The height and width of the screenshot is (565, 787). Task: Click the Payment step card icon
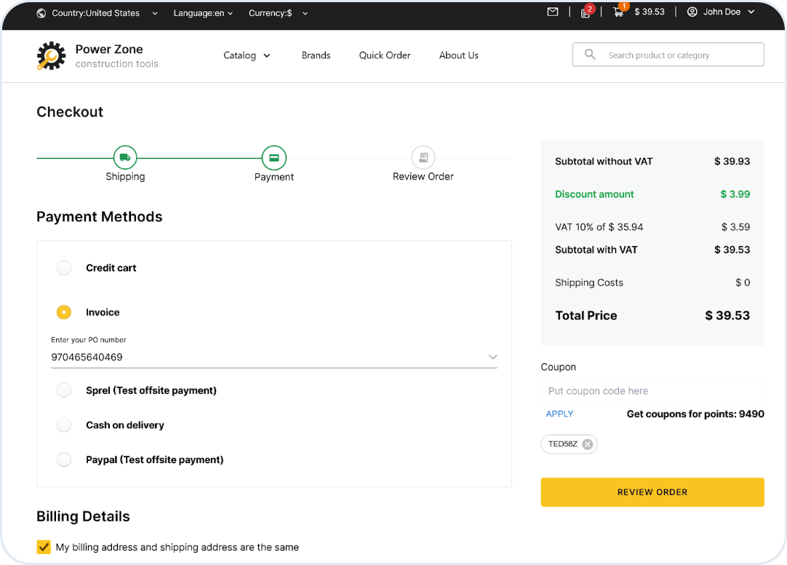pyautogui.click(x=274, y=157)
